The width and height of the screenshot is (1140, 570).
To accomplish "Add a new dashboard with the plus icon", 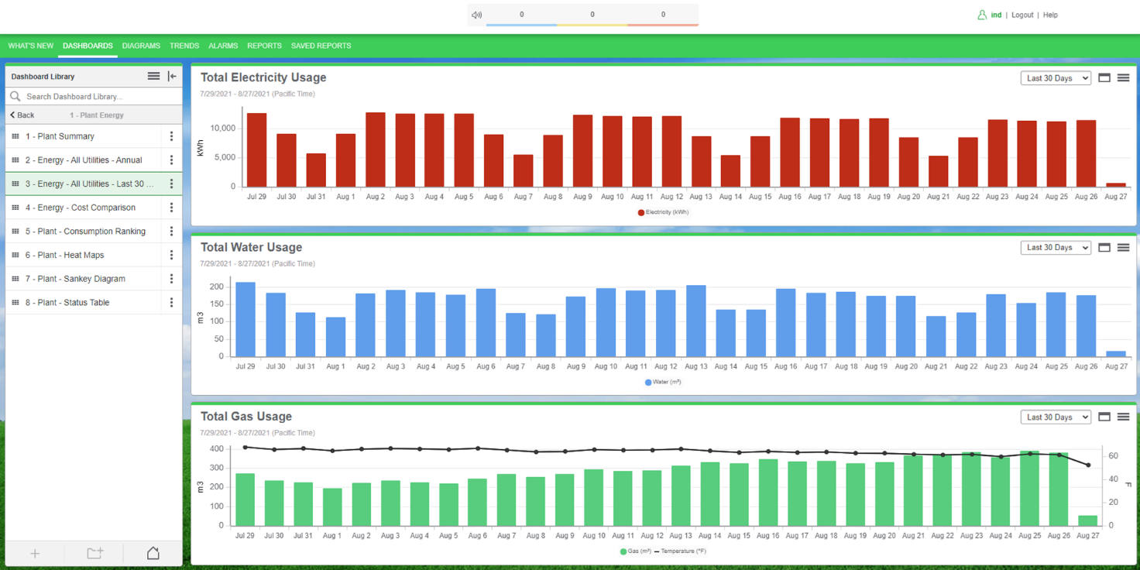I will click(x=35, y=553).
